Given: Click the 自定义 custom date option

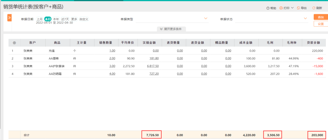Looking at the screenshot, I should [x=84, y=19].
